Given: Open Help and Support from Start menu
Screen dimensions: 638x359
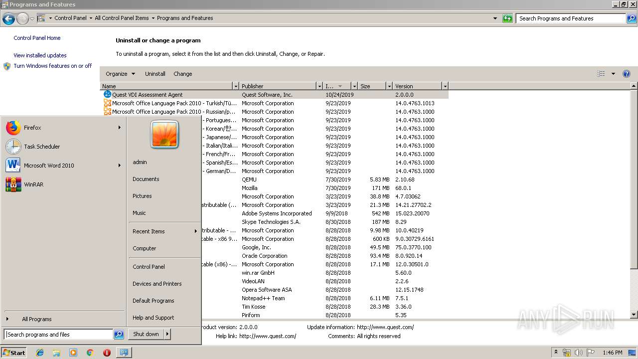Looking at the screenshot, I should (x=154, y=318).
